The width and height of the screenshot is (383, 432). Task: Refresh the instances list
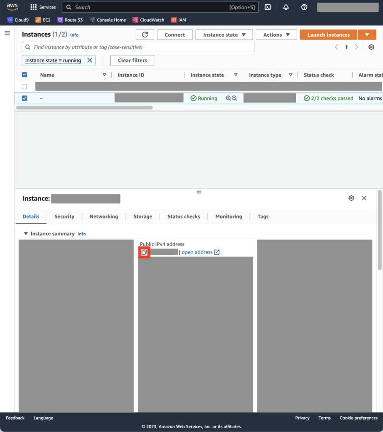click(x=145, y=35)
